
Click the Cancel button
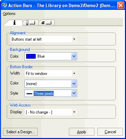(110, 132)
